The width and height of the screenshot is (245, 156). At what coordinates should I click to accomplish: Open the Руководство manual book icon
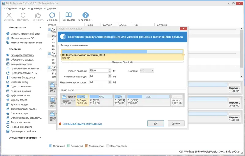click(x=68, y=15)
